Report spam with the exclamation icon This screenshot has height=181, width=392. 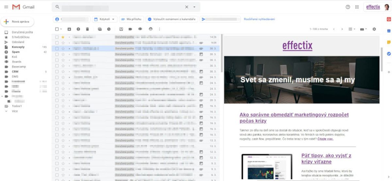click(x=78, y=29)
